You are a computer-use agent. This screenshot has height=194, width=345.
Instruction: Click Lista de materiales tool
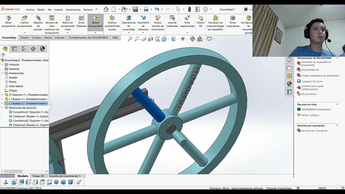[x=172, y=22]
